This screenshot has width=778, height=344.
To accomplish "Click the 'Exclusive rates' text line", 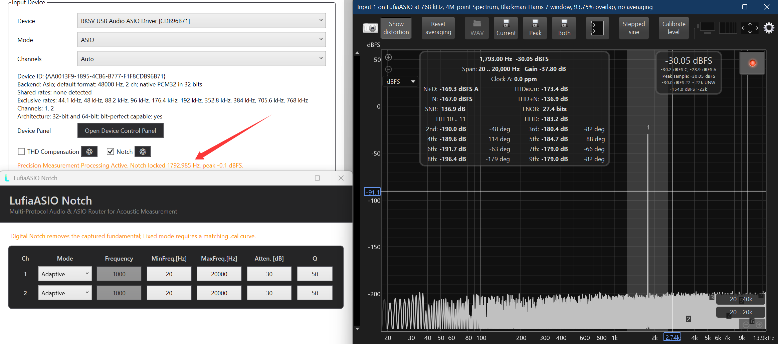I will [x=163, y=100].
